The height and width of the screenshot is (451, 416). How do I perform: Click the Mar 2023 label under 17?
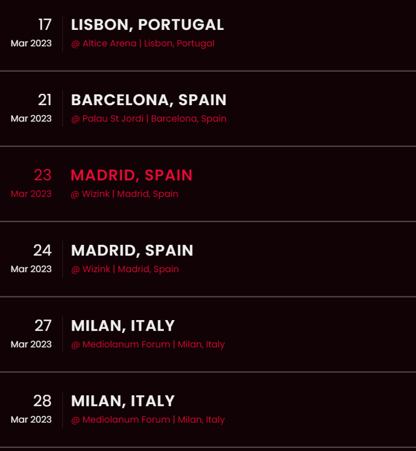click(31, 43)
